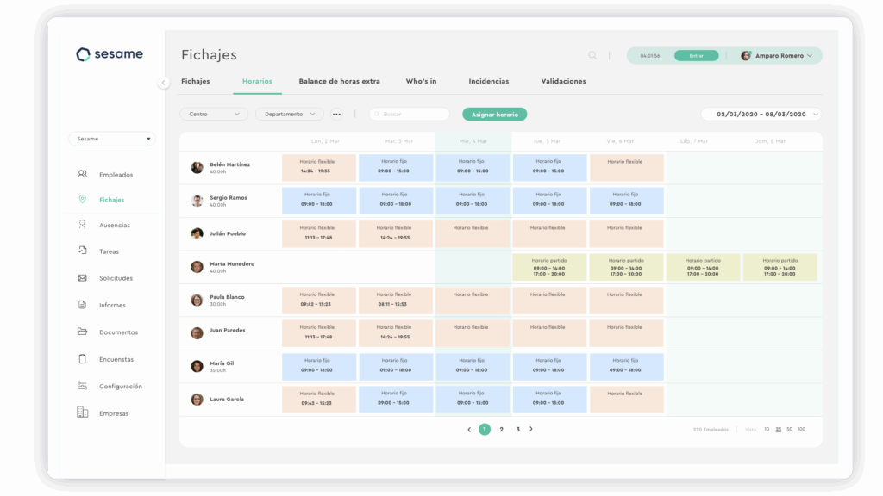This screenshot has width=883, height=496.
Task: Open the date range 02/03/2020 selector
Action: (x=761, y=114)
